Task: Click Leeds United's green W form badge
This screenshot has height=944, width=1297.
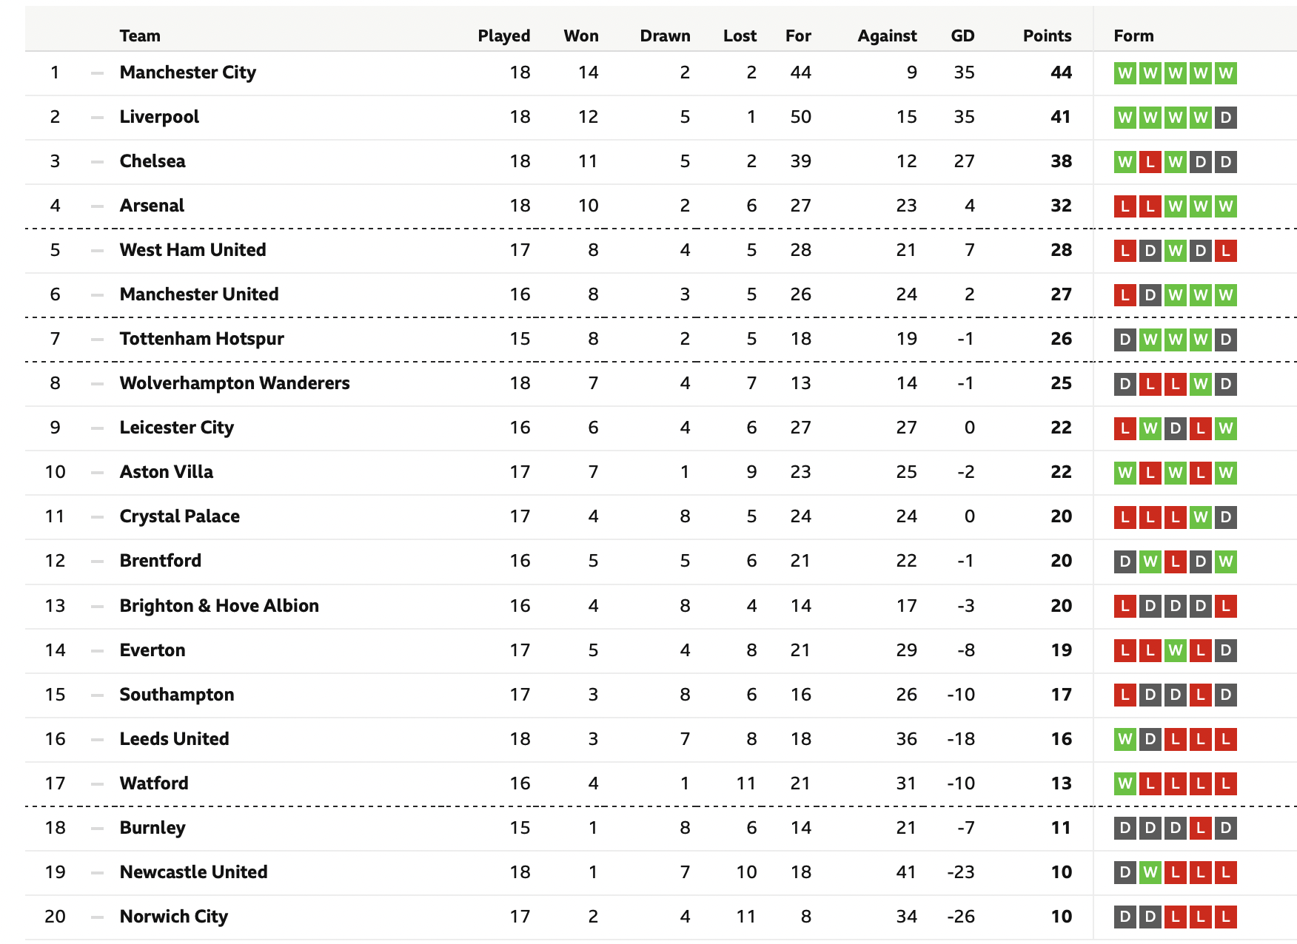Action: tap(1125, 739)
